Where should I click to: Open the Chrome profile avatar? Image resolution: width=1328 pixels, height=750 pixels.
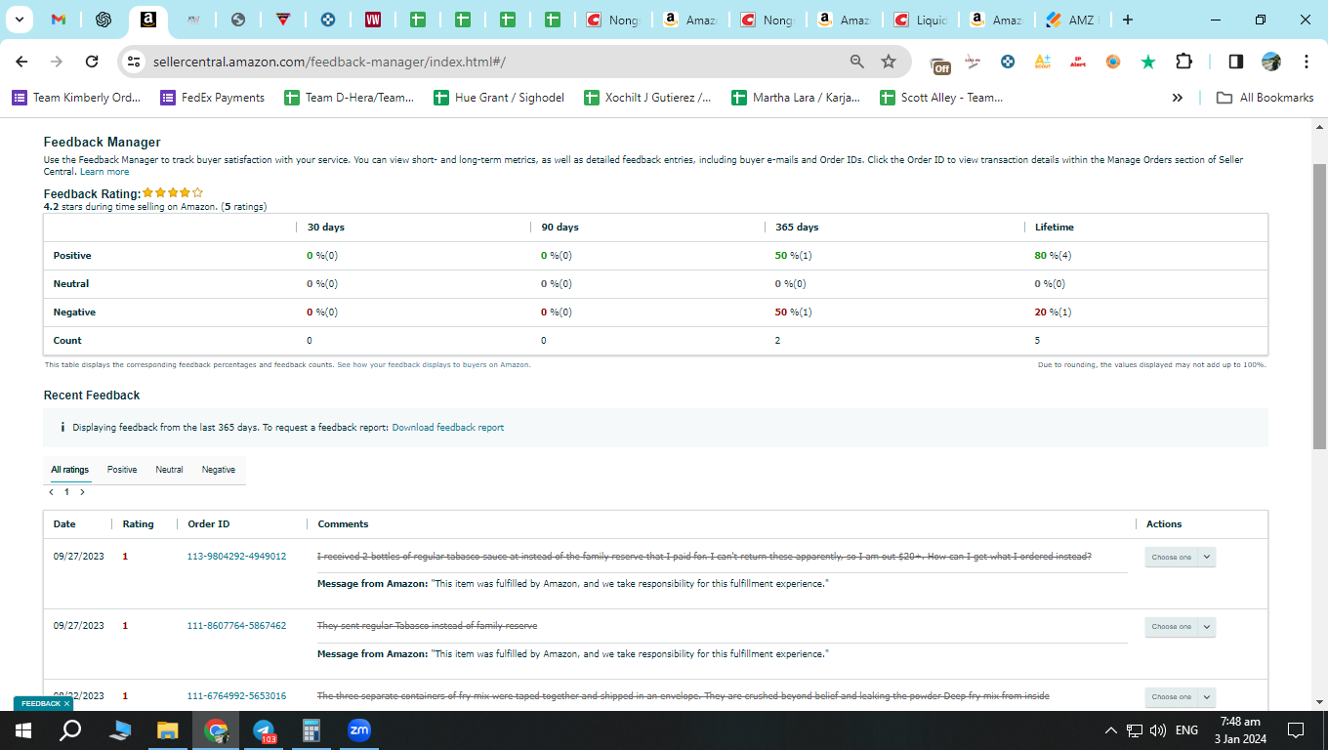[x=1271, y=62]
